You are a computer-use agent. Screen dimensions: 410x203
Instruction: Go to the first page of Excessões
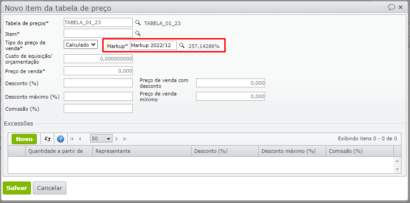72,139
